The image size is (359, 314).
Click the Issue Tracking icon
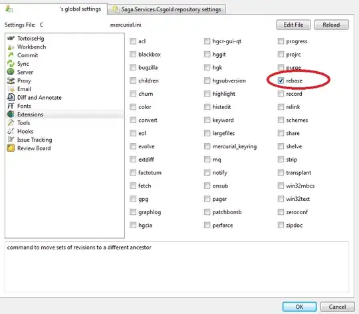tap(11, 140)
